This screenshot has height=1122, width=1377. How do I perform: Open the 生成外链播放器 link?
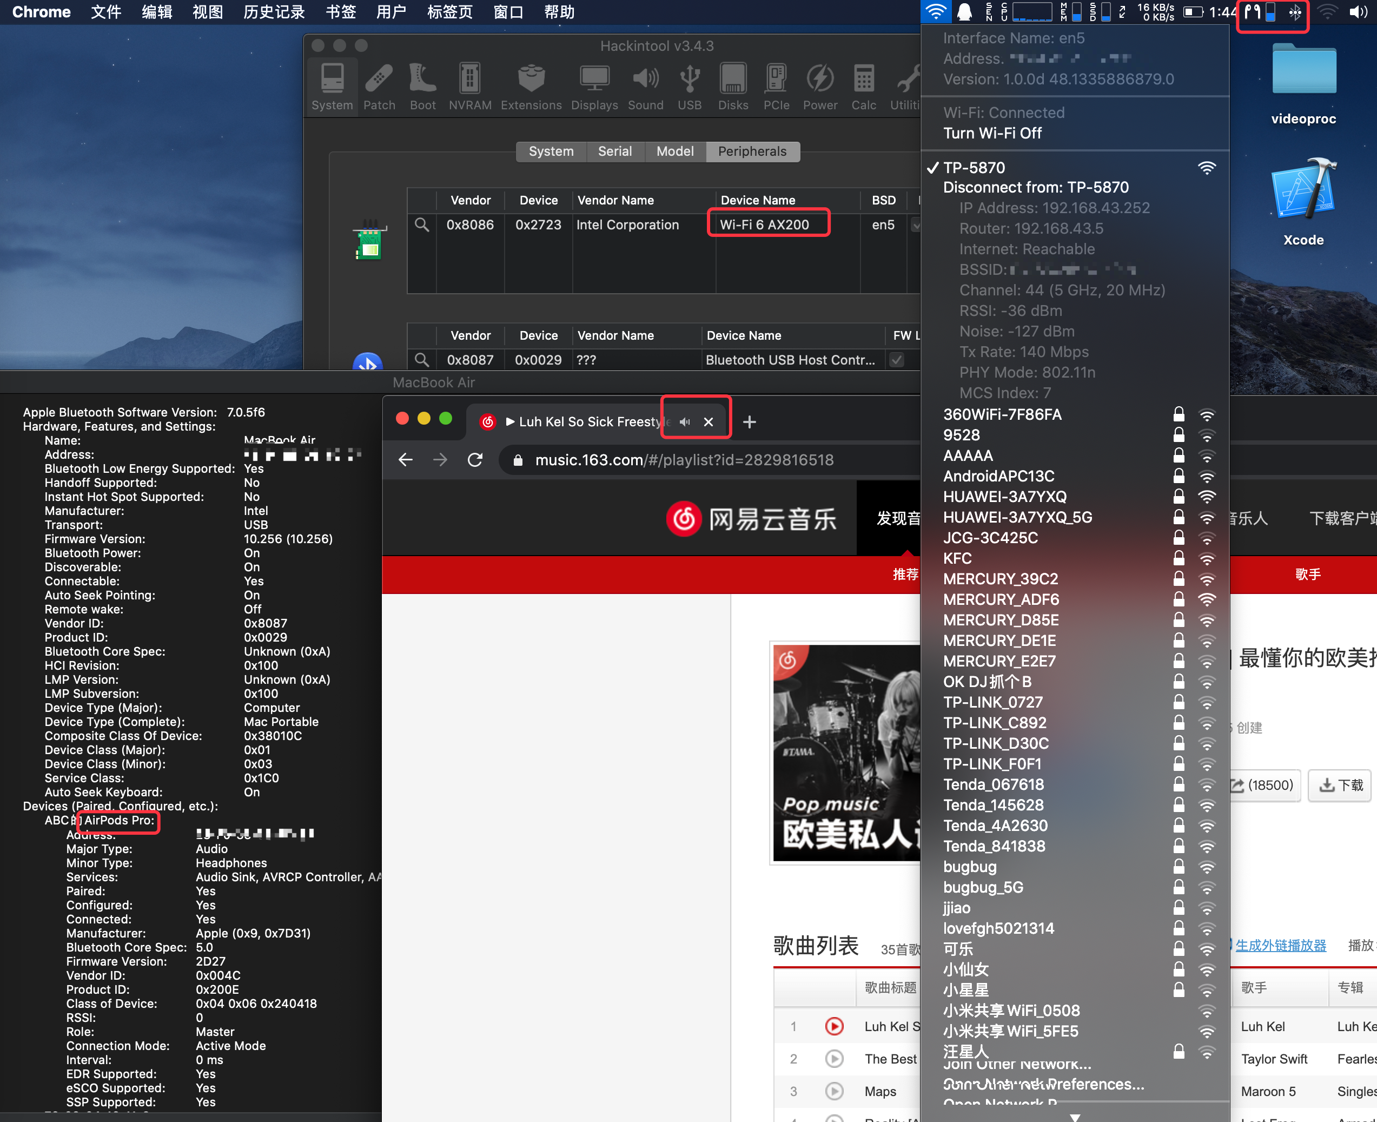1280,945
